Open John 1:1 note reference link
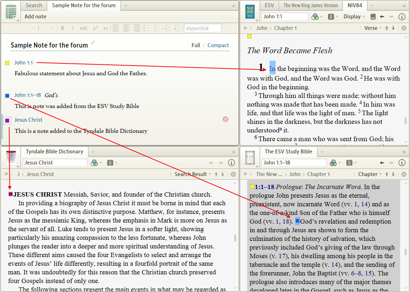The image size is (410, 292). [23, 63]
